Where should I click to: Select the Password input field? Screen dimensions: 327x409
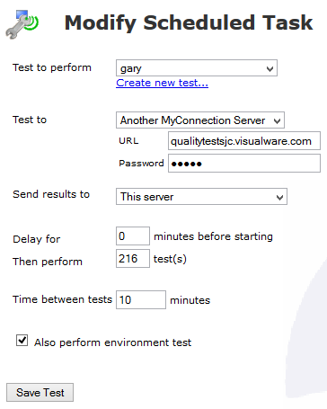click(x=244, y=164)
